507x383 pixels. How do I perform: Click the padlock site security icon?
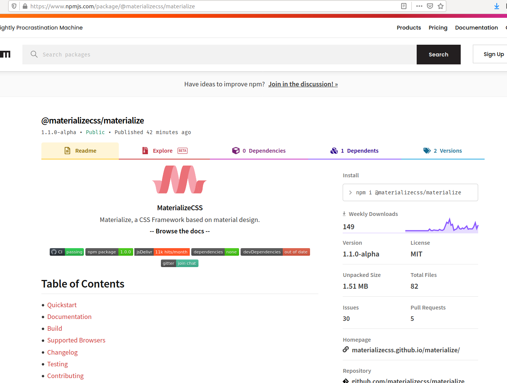[x=25, y=6]
